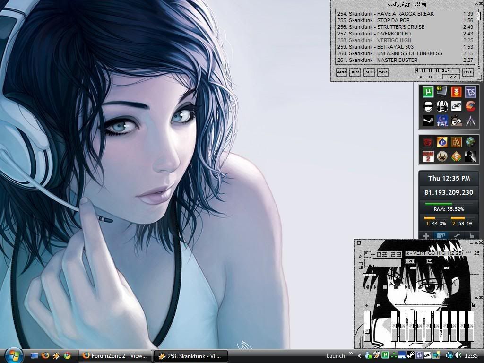Switch to ForumZone 2 taskbar window
484x363 pixels.
[x=115, y=356]
